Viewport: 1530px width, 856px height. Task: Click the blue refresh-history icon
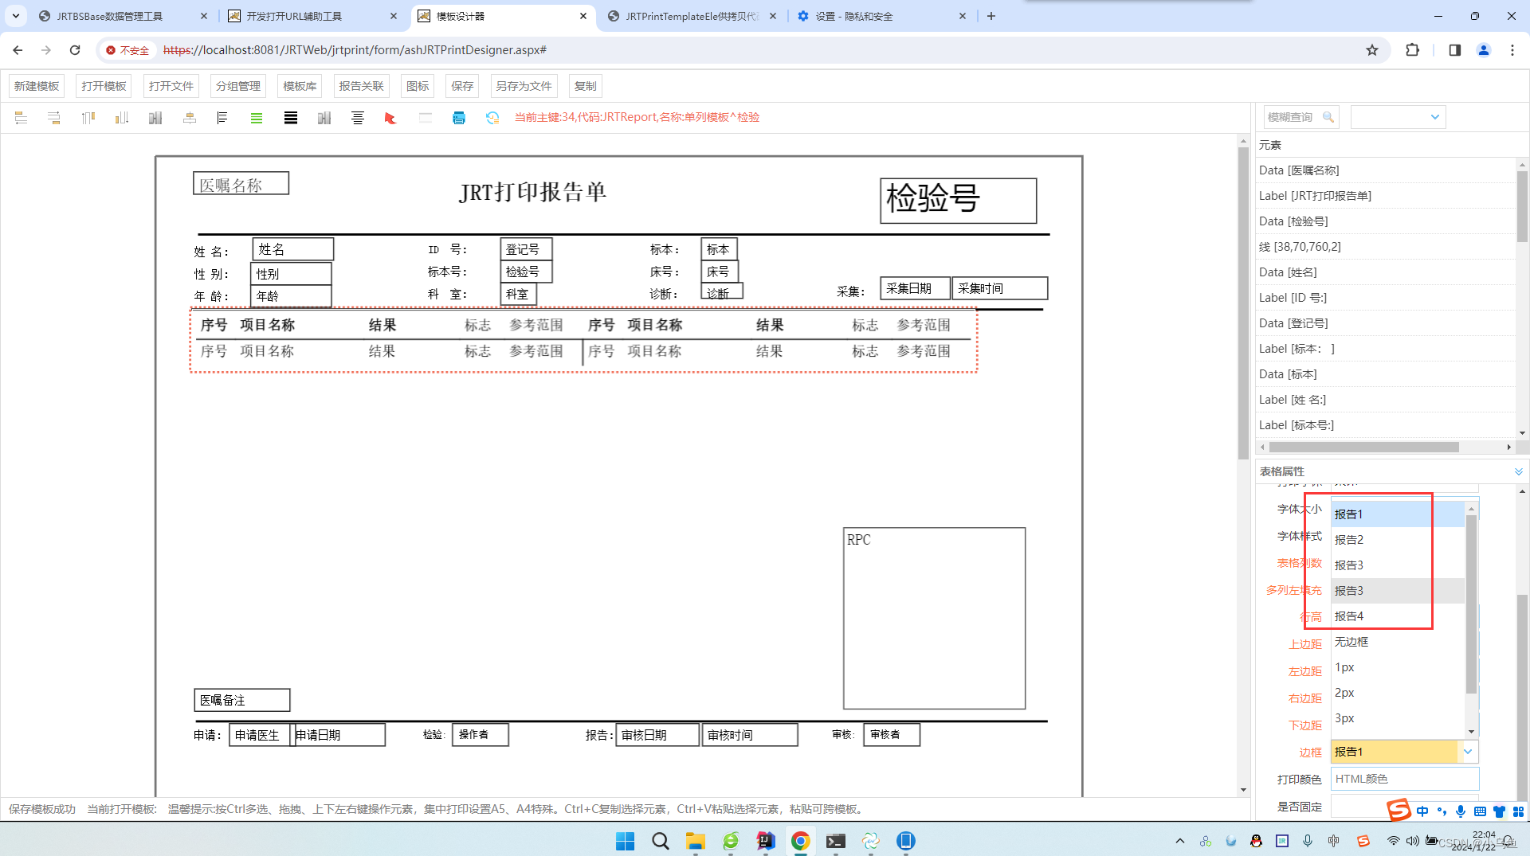[492, 118]
